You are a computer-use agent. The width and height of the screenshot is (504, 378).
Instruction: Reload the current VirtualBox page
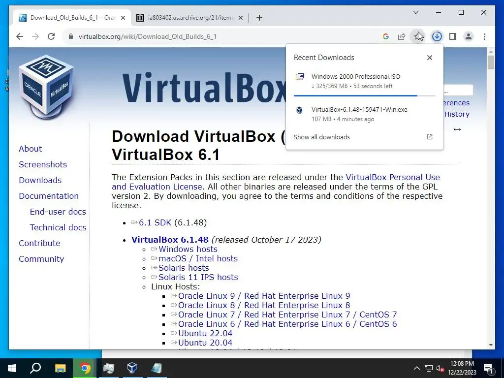click(51, 36)
